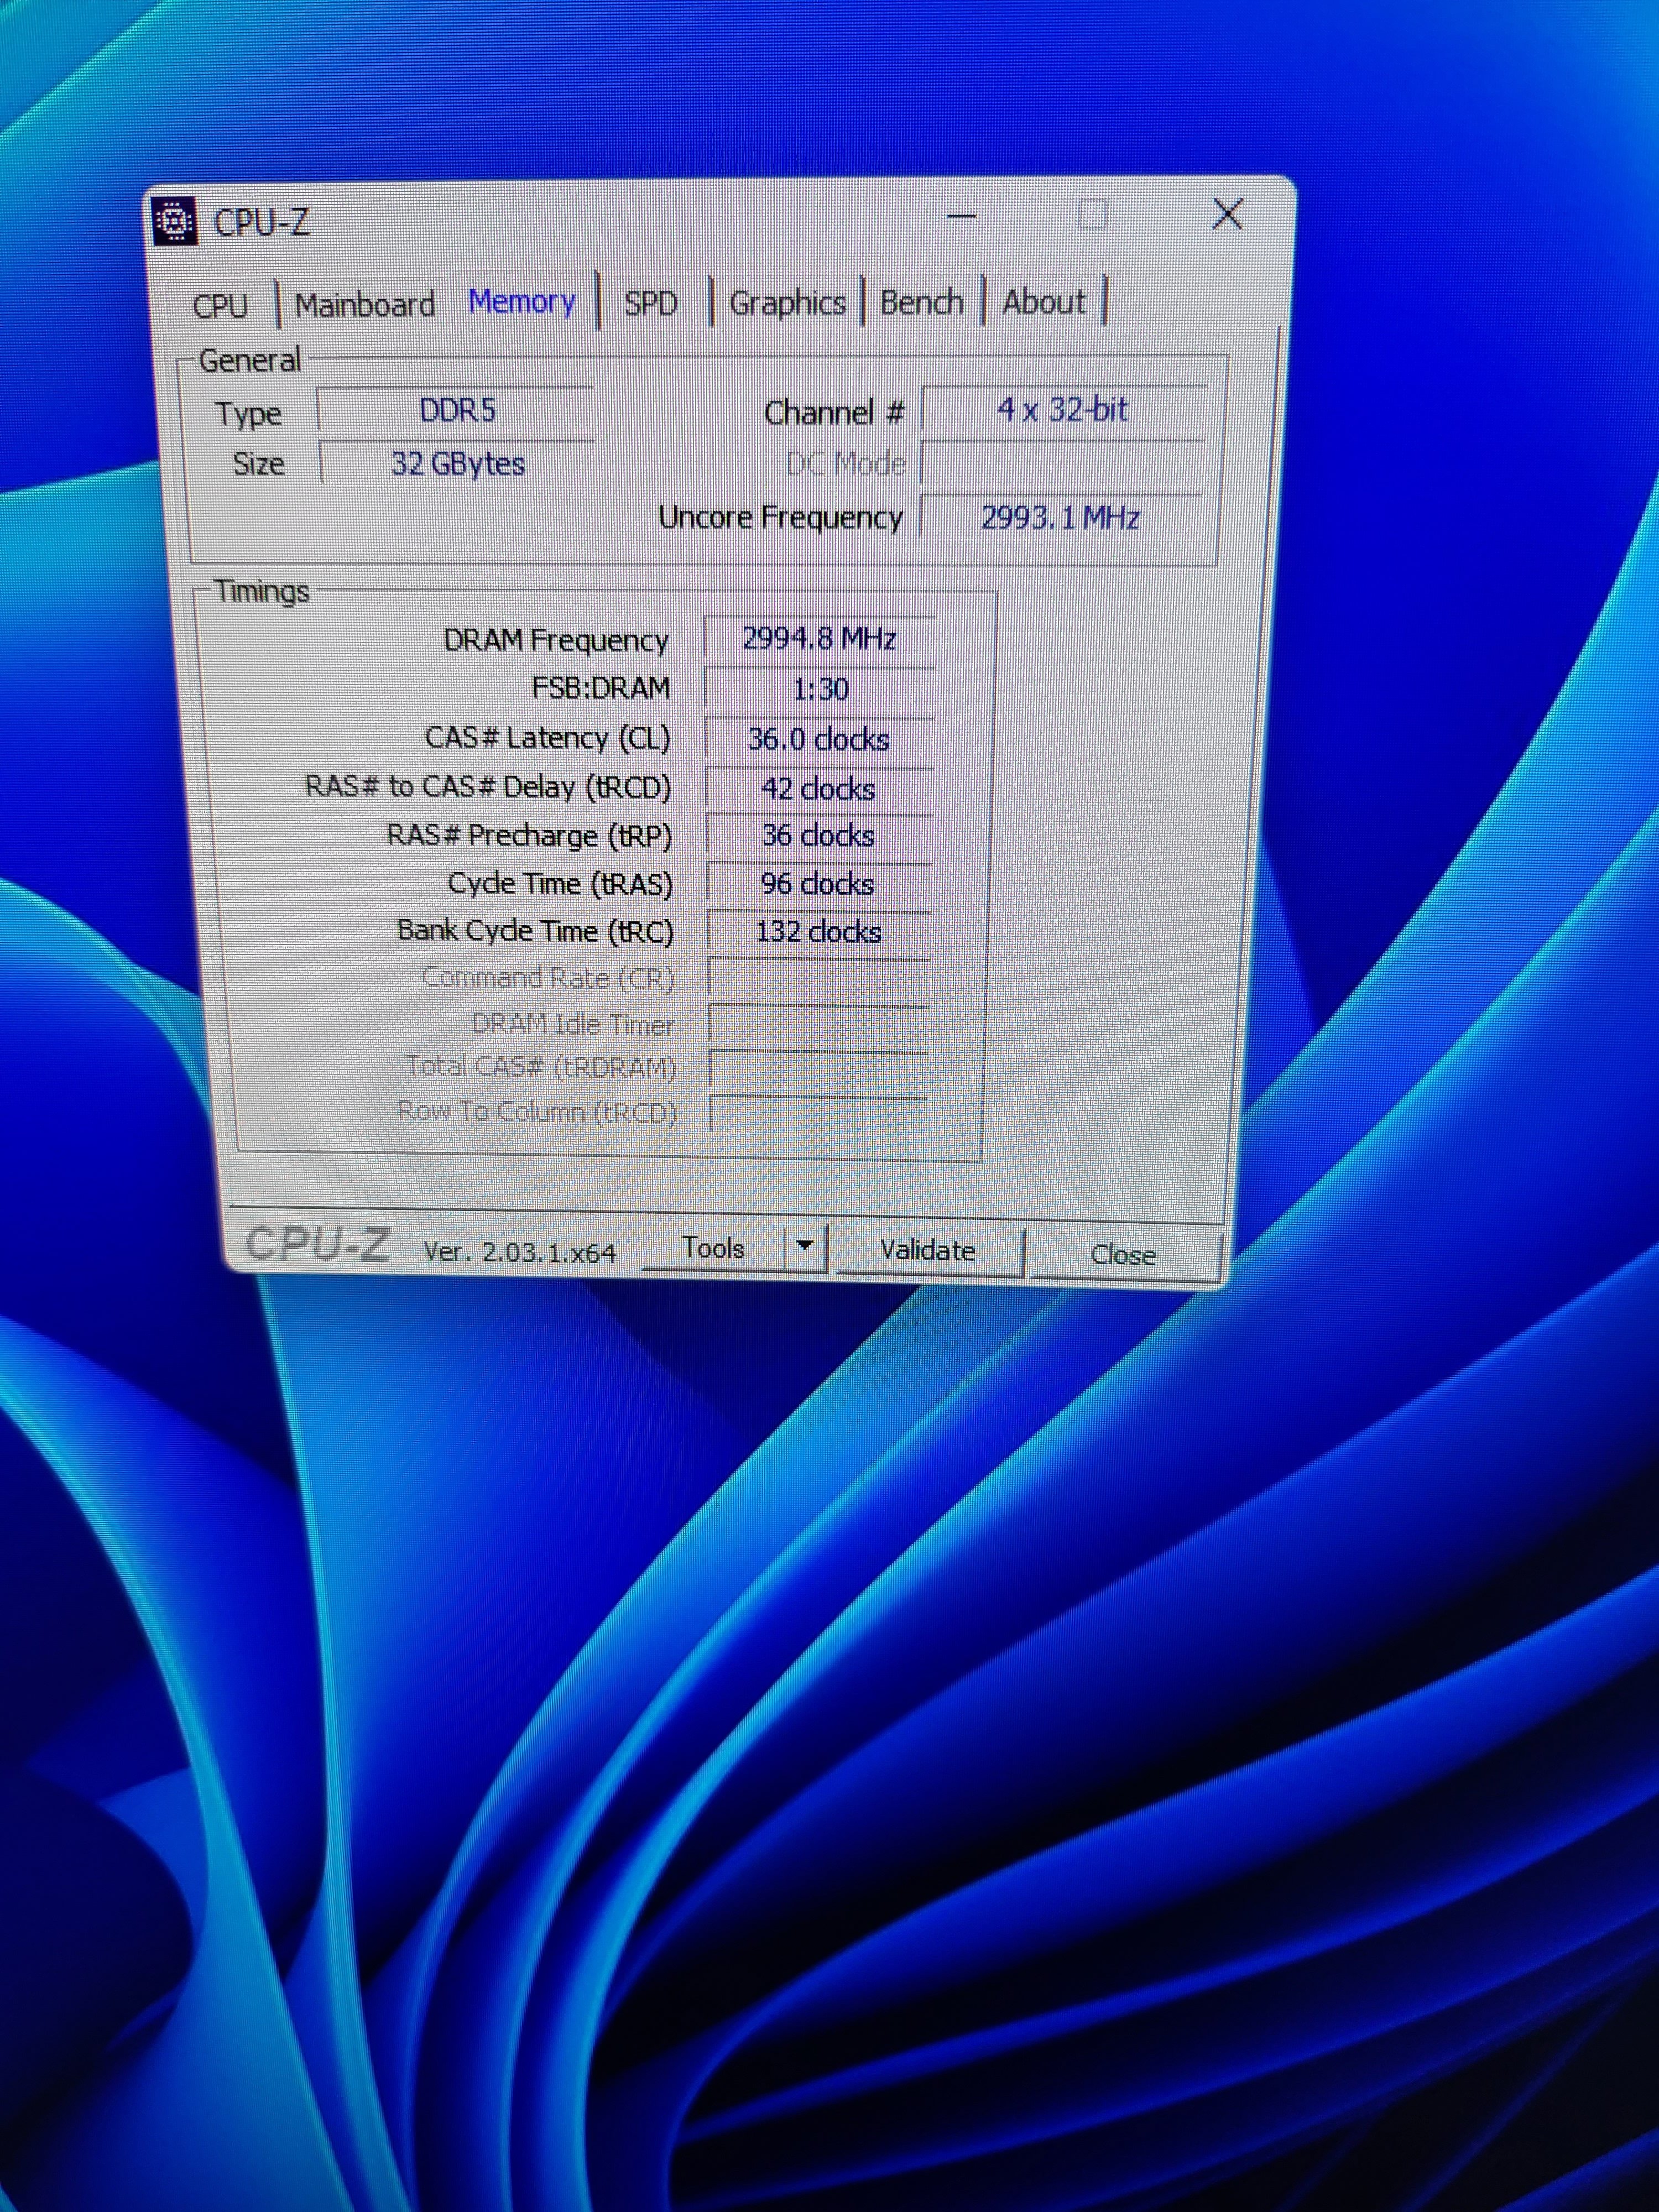Select the Size 32 GBytes field
This screenshot has width=1659, height=2212.
[457, 464]
